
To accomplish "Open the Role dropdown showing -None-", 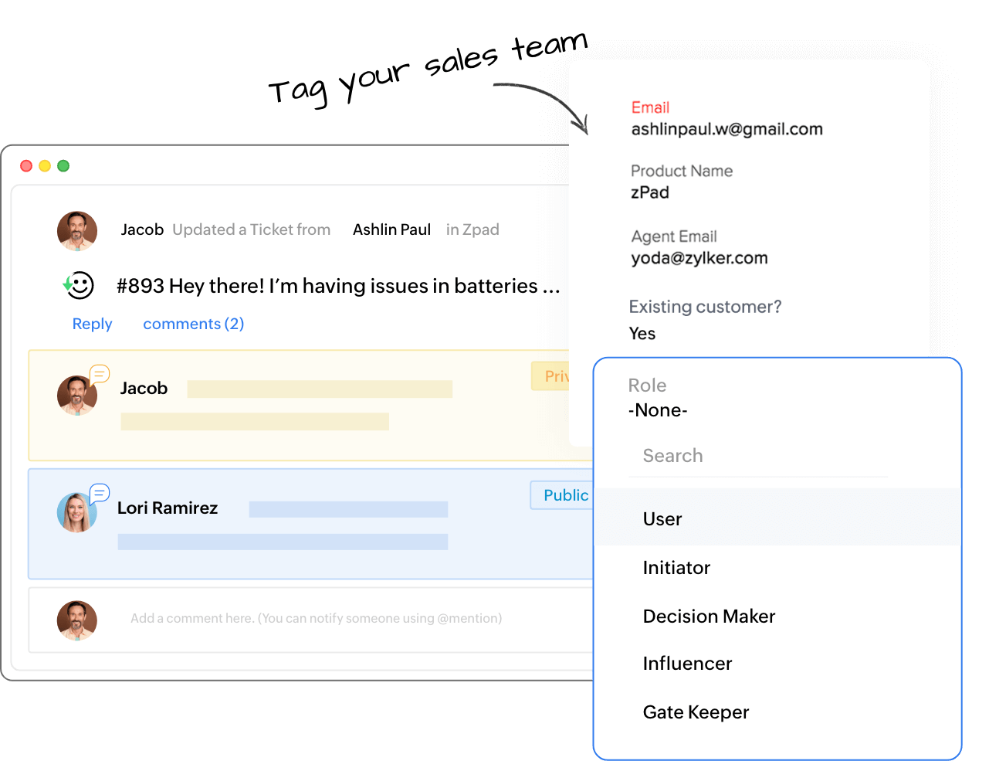I will click(658, 410).
